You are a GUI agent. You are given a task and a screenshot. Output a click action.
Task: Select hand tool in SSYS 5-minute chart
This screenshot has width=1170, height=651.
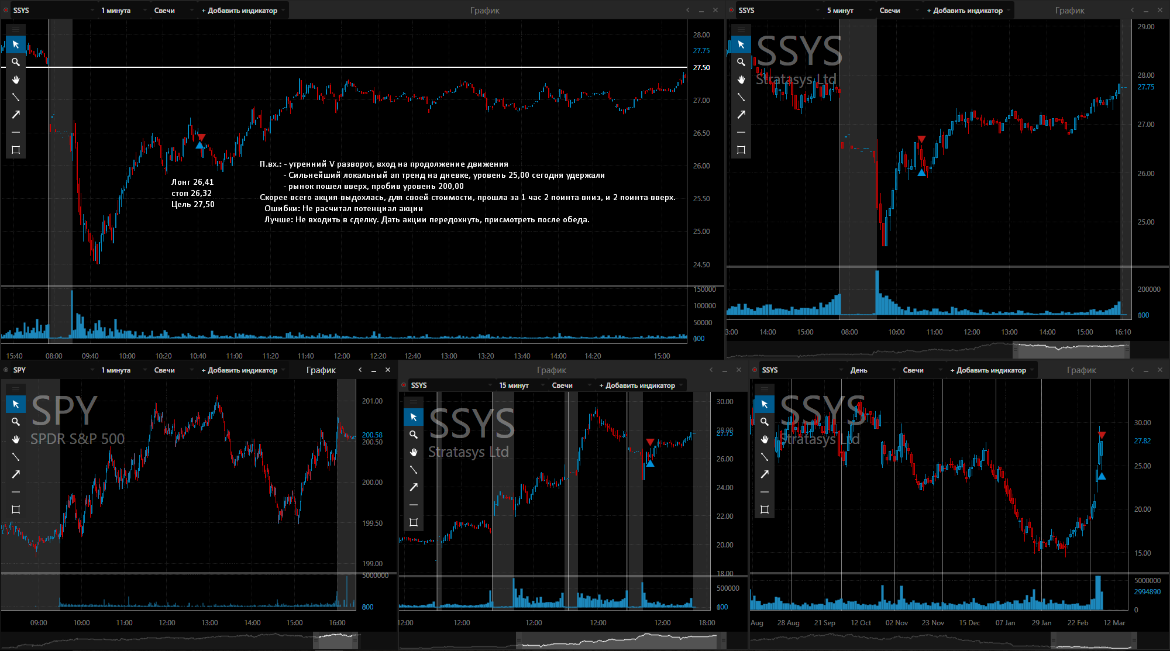click(x=741, y=80)
